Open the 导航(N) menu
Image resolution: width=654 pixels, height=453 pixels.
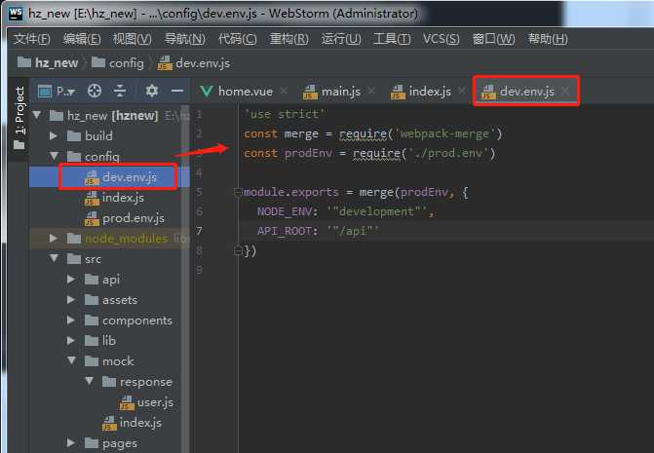(x=185, y=39)
